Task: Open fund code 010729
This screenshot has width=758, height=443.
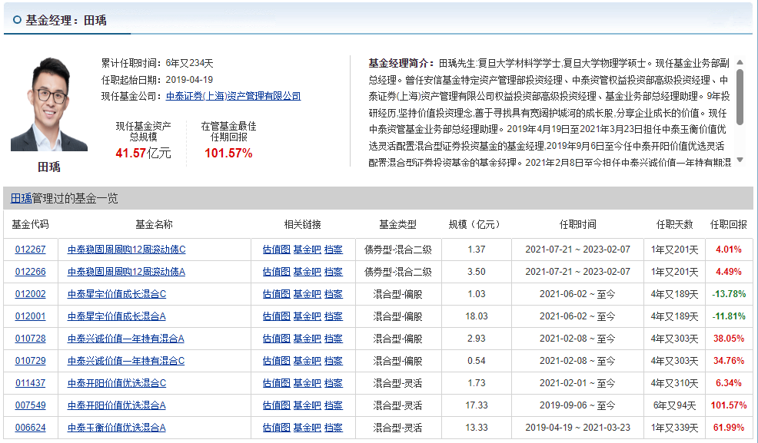Action: 31,361
